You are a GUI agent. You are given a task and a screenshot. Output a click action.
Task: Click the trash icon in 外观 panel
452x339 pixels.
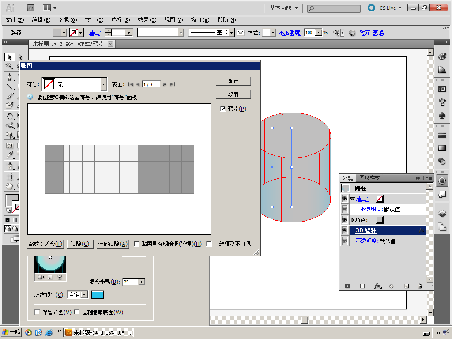[420, 286]
